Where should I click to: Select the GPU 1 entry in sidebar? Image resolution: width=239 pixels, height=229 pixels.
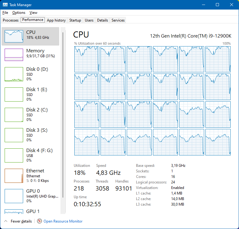30,211
